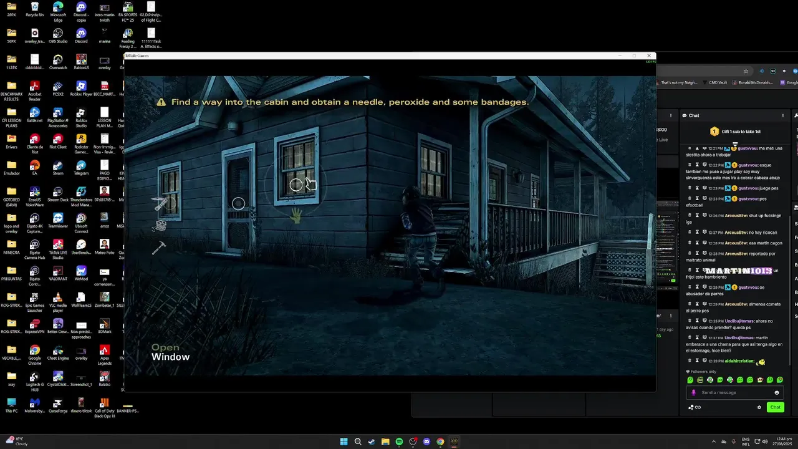Image resolution: width=798 pixels, height=449 pixels.
Task: Open the OBS Studio desktop shortcut
Action: click(x=58, y=36)
